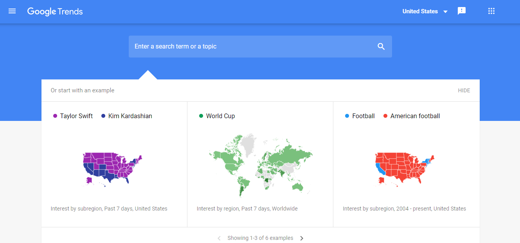Open the Google apps grid
The width and height of the screenshot is (520, 243).
[491, 11]
